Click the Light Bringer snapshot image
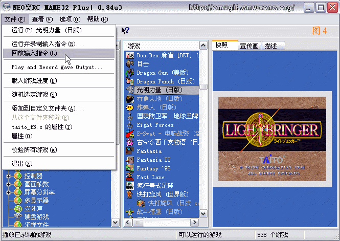This screenshot has width=340, height=241. pyautogui.click(x=272, y=139)
